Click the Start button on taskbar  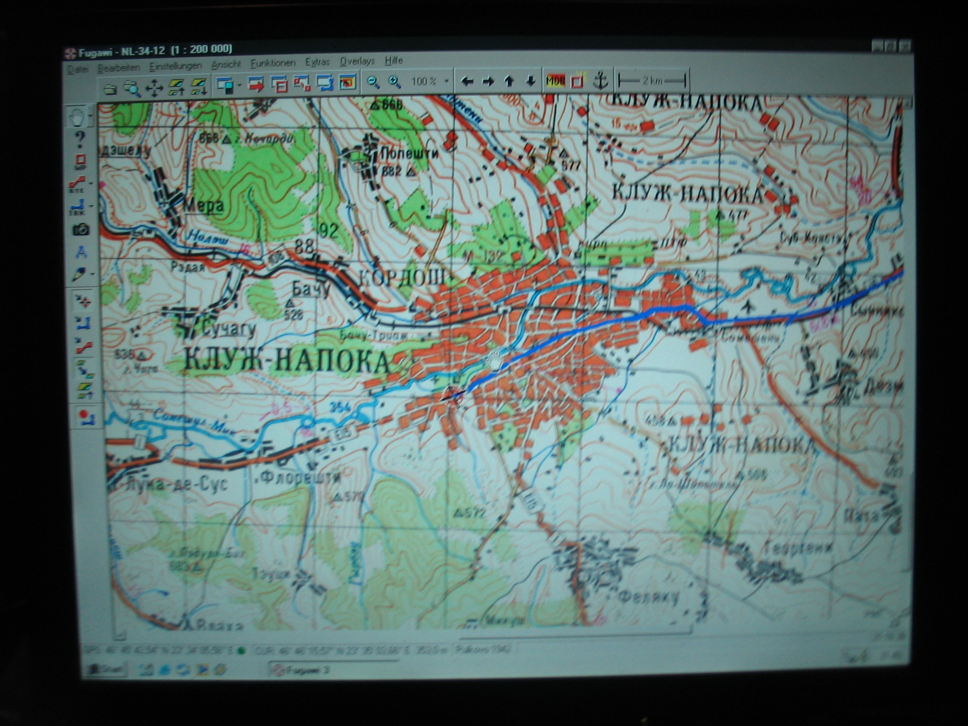[x=106, y=669]
